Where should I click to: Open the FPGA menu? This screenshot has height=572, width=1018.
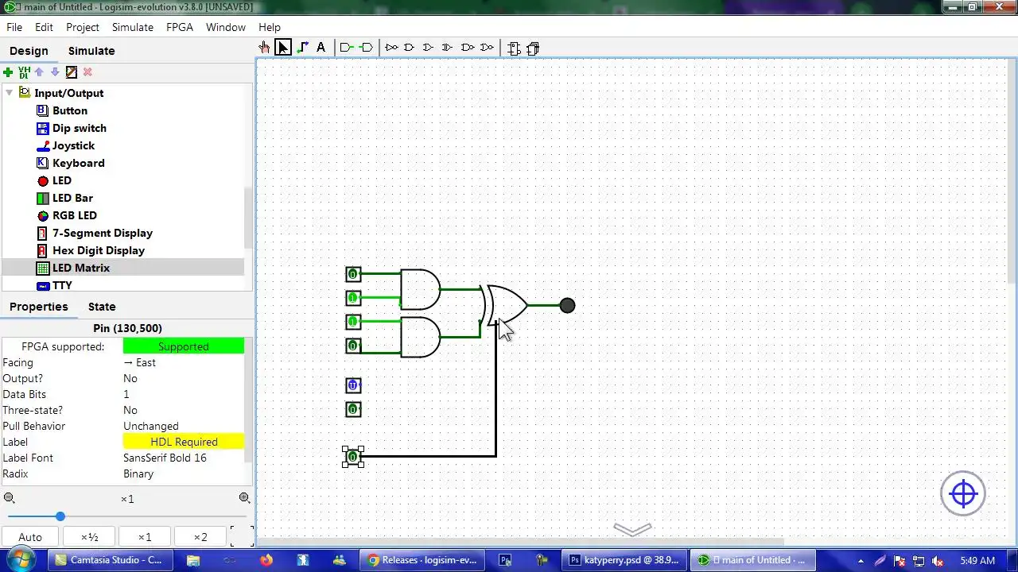tap(180, 27)
